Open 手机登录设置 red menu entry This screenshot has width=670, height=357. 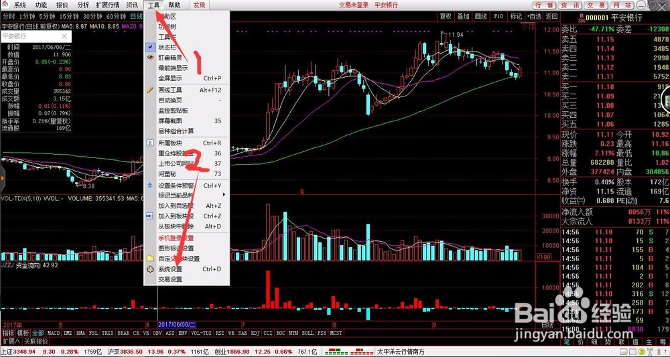187,238
